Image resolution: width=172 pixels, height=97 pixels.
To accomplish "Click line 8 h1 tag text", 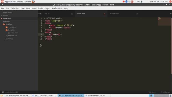I will 55,34.
